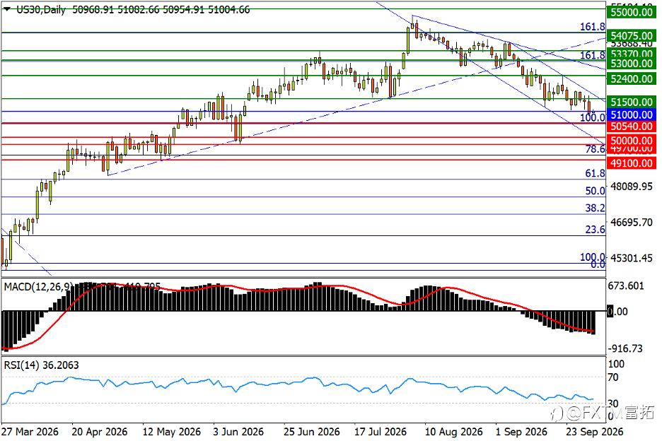Image resolution: width=662 pixels, height=441 pixels.
Task: Click the RSI 100 scale value
Action: (616, 364)
